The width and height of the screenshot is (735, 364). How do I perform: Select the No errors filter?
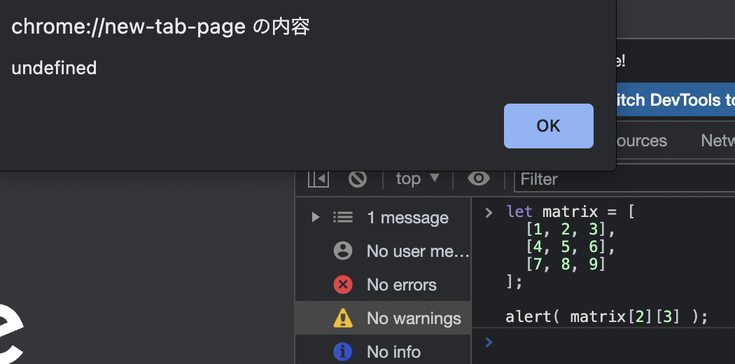pos(383,285)
